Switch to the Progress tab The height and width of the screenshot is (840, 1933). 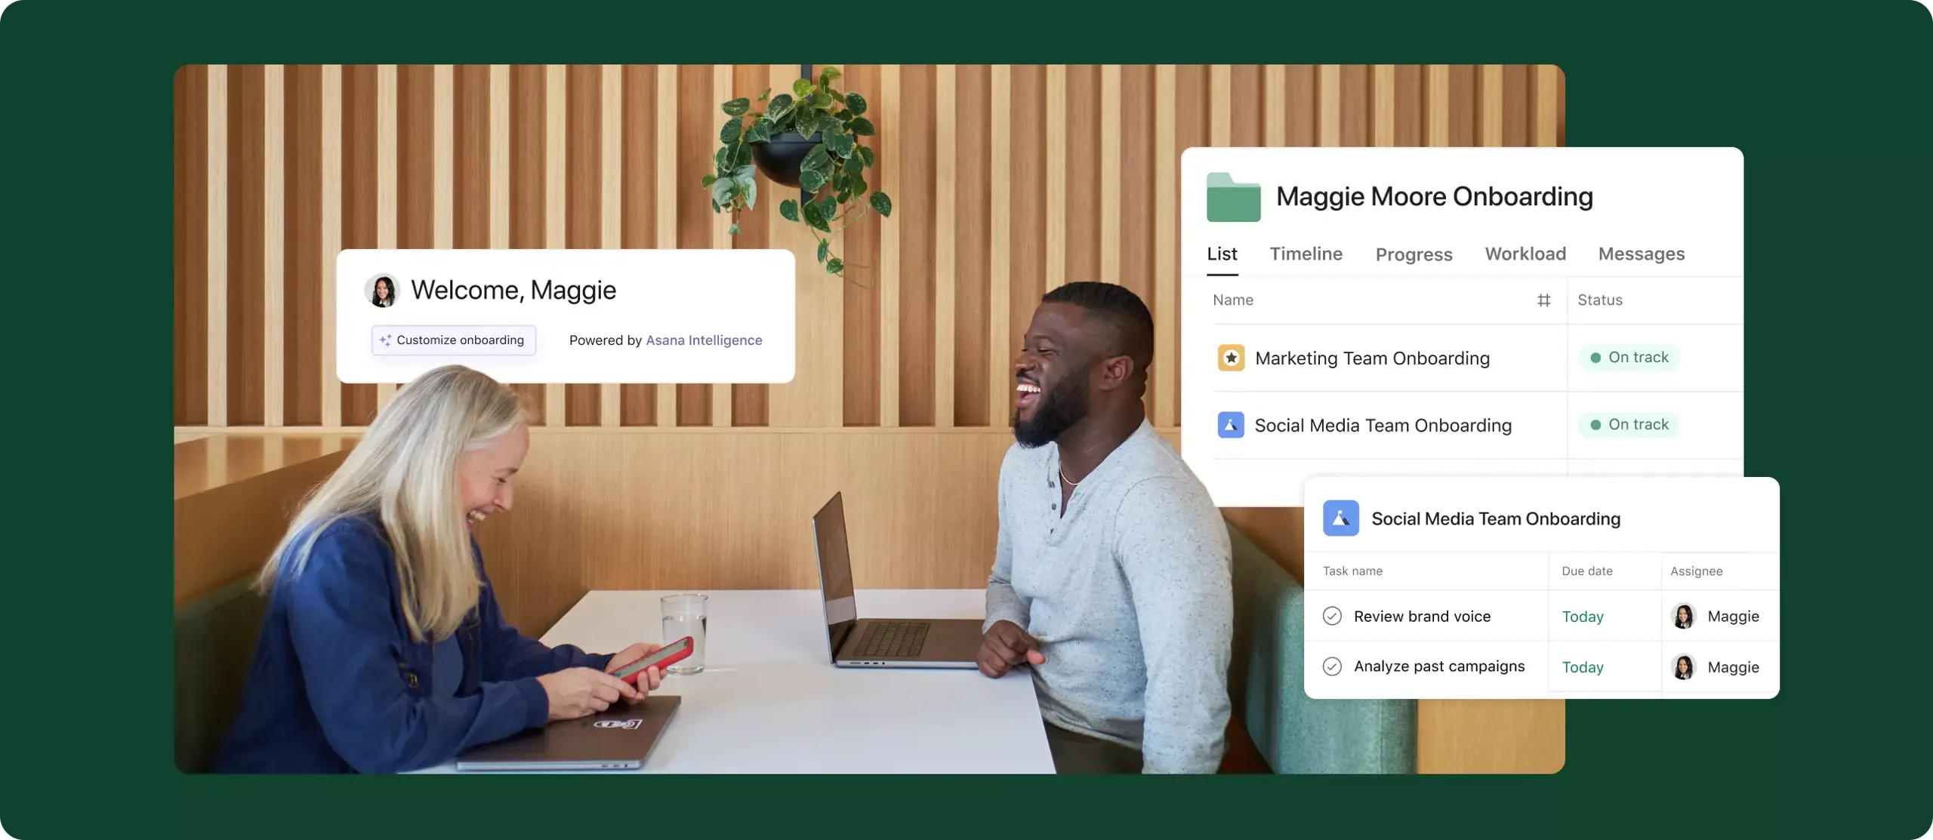[1414, 255]
